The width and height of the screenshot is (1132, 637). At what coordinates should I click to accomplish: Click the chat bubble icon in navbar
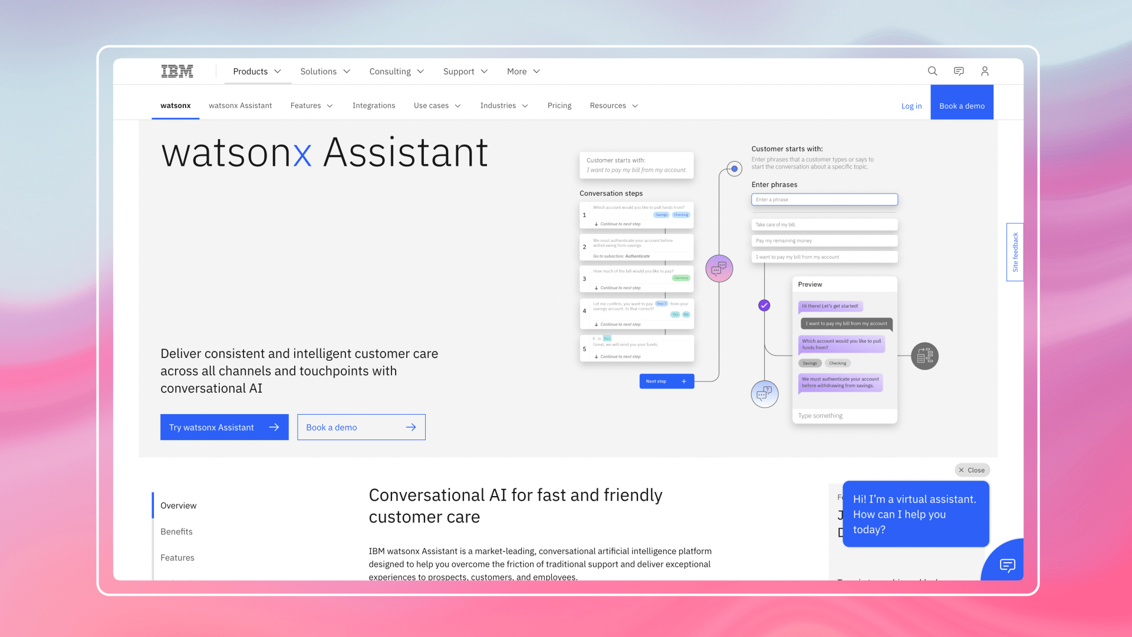pos(959,71)
